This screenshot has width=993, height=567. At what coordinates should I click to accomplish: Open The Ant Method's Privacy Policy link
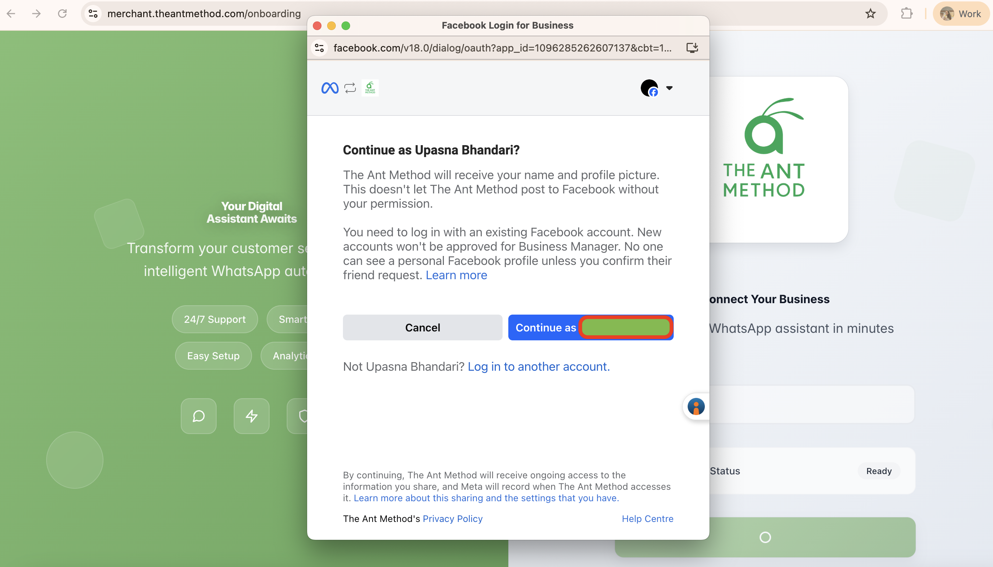coord(452,518)
